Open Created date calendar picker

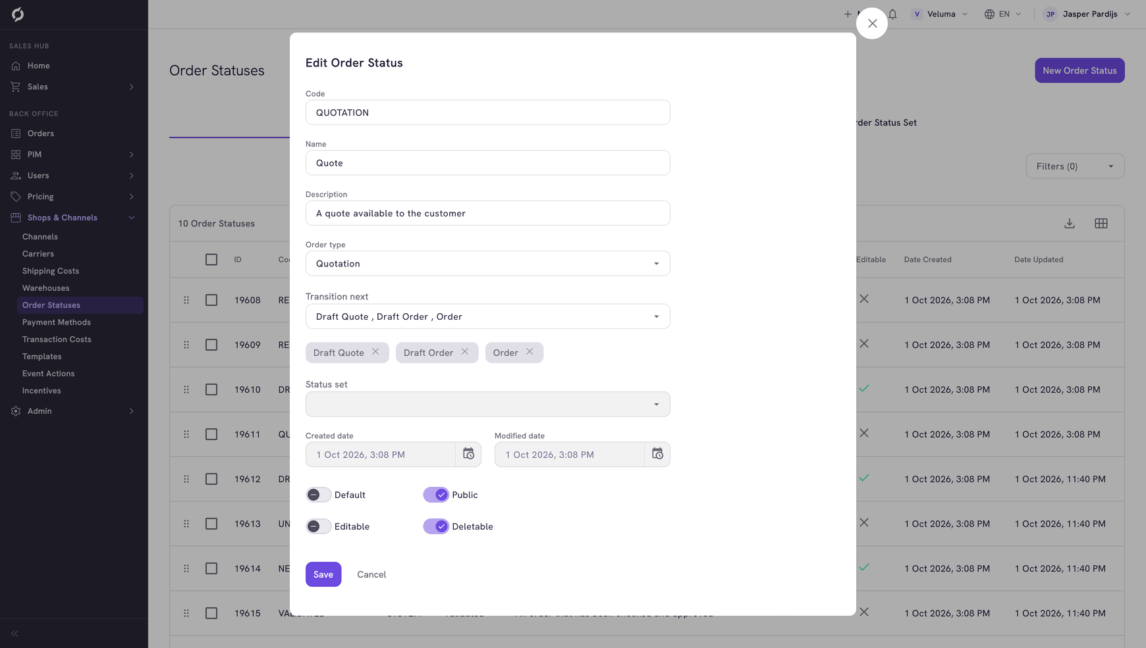468,454
